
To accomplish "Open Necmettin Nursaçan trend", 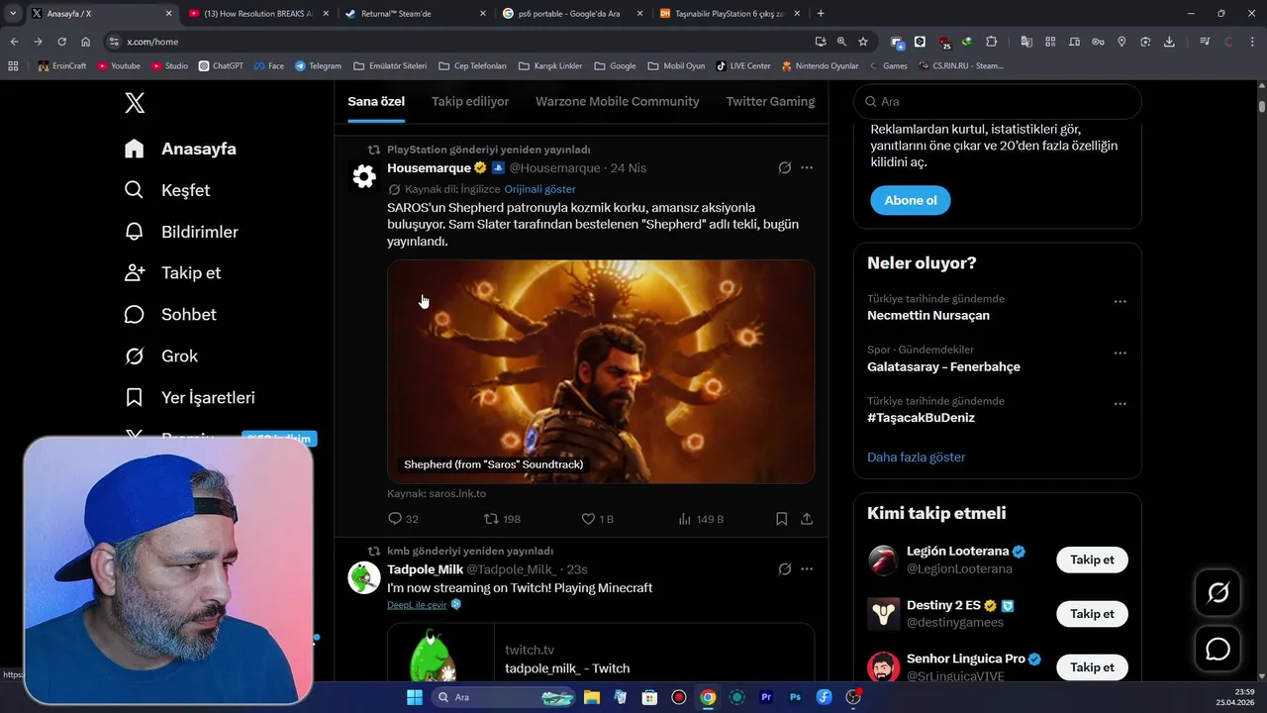I will [x=928, y=315].
